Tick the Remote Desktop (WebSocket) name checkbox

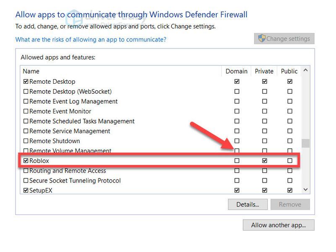[26, 91]
